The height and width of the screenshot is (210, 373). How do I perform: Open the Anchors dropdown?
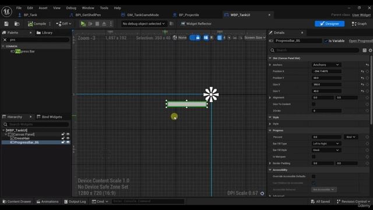tap(326, 65)
